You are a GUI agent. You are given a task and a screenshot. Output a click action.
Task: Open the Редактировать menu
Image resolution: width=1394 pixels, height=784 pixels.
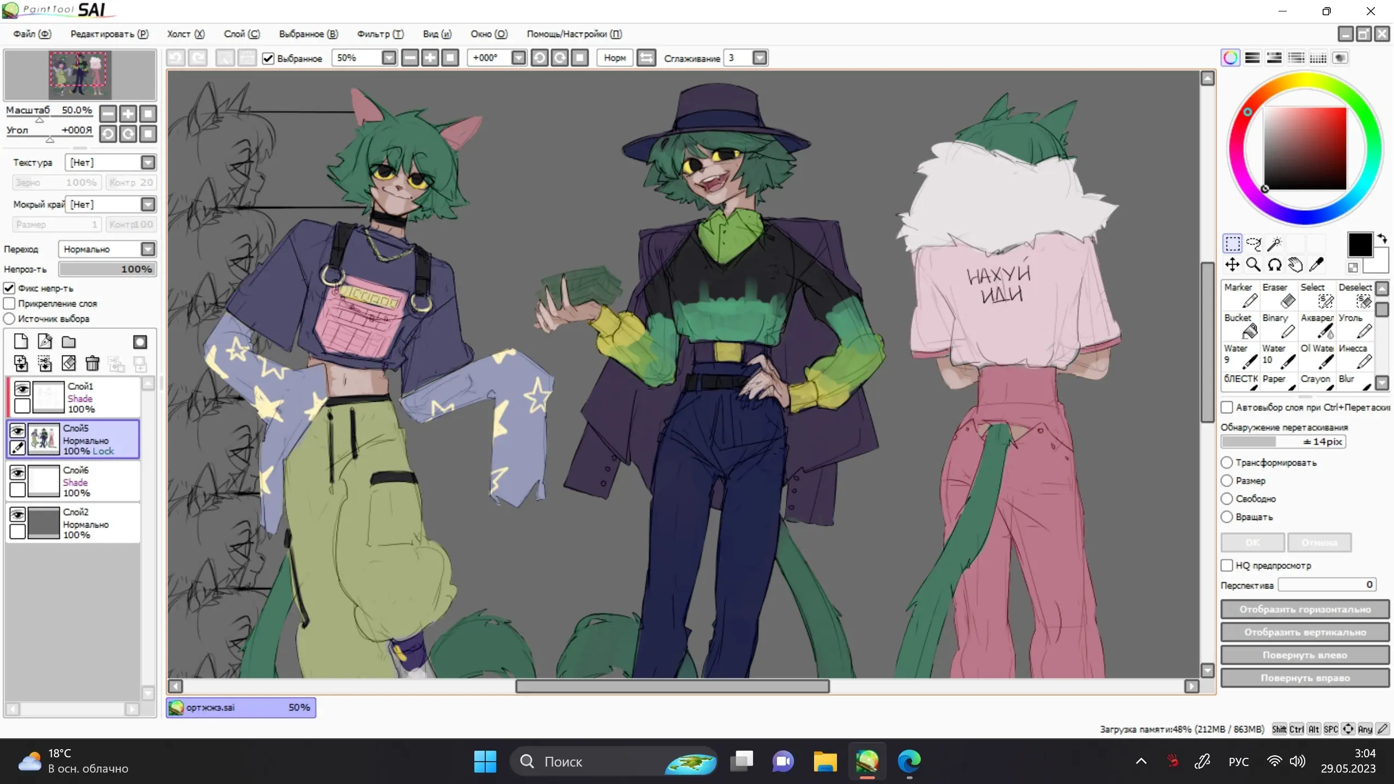point(109,34)
